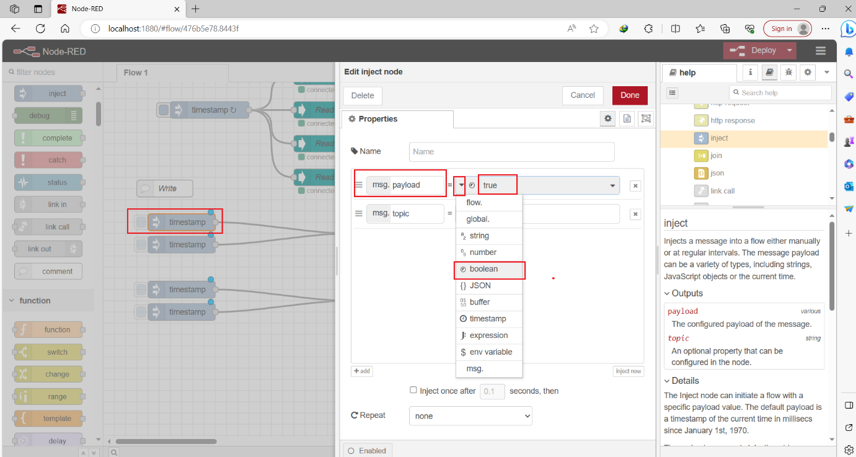Click the small add property button
The height and width of the screenshot is (457, 856).
click(x=362, y=371)
